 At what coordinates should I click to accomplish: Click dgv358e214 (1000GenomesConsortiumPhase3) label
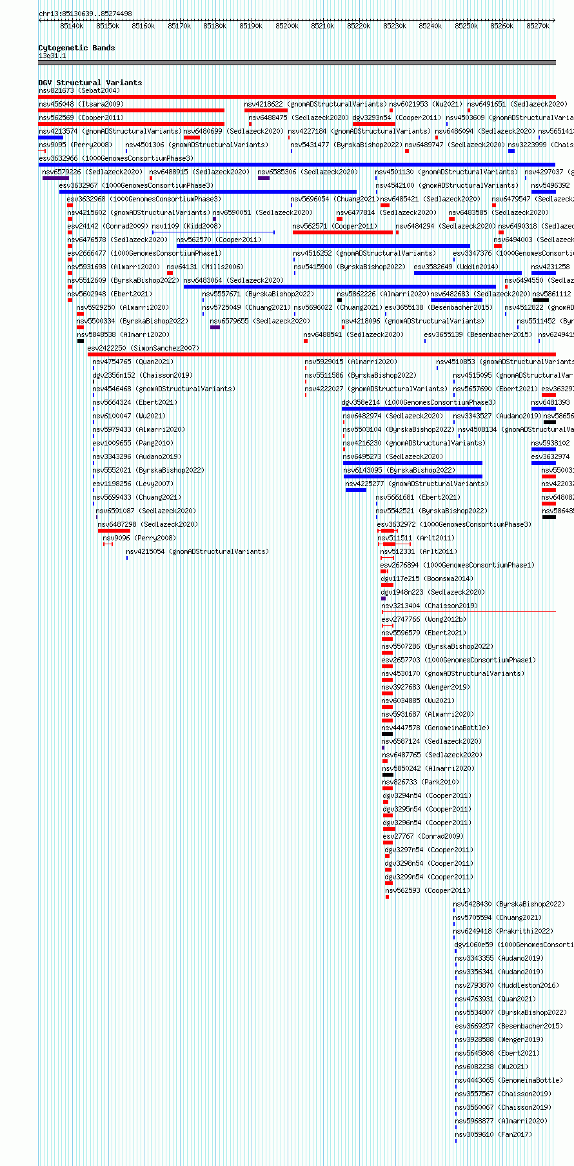tap(419, 402)
